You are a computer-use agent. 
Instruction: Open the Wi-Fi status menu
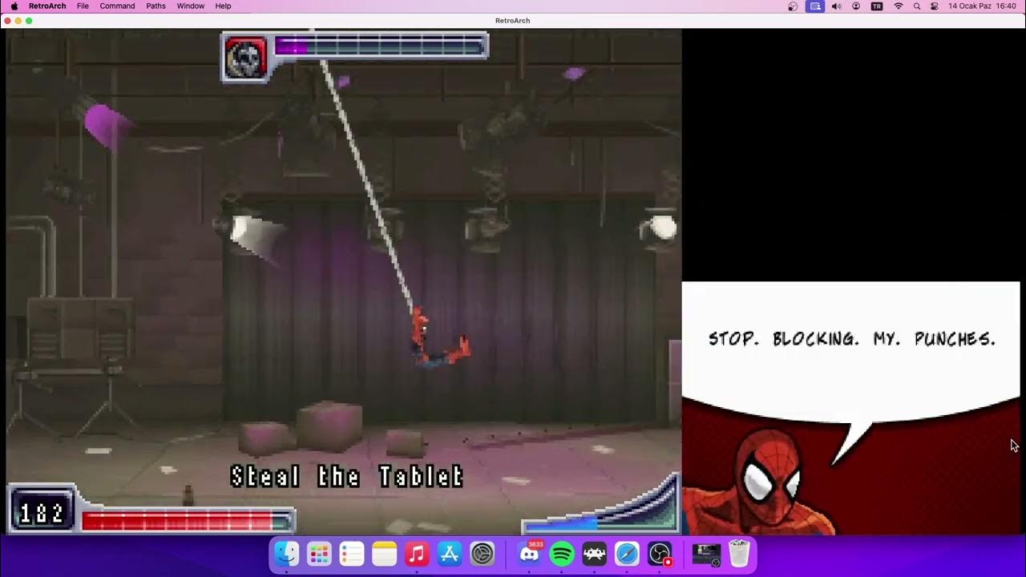coord(899,6)
